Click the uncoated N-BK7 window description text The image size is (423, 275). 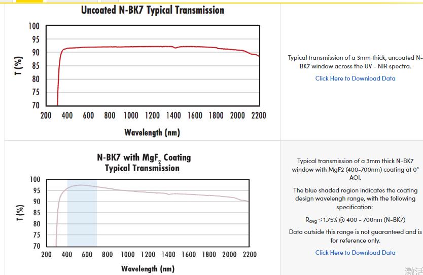355,62
